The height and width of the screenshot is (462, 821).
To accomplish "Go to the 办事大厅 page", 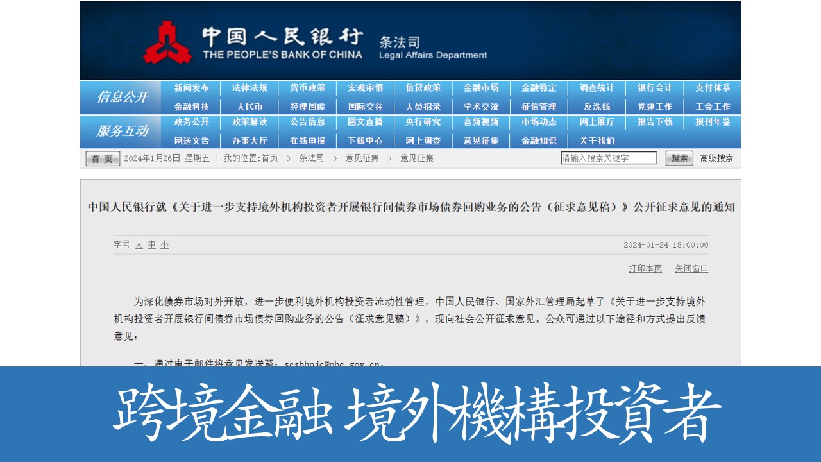I will (250, 141).
